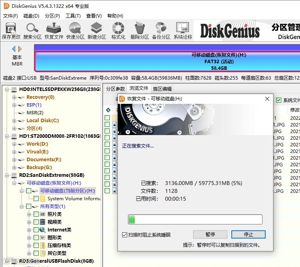The width and height of the screenshot is (300, 267).
Task: Collapse the HD0 INTELSSDPEKKW256G8 tree node
Action: [7, 89]
